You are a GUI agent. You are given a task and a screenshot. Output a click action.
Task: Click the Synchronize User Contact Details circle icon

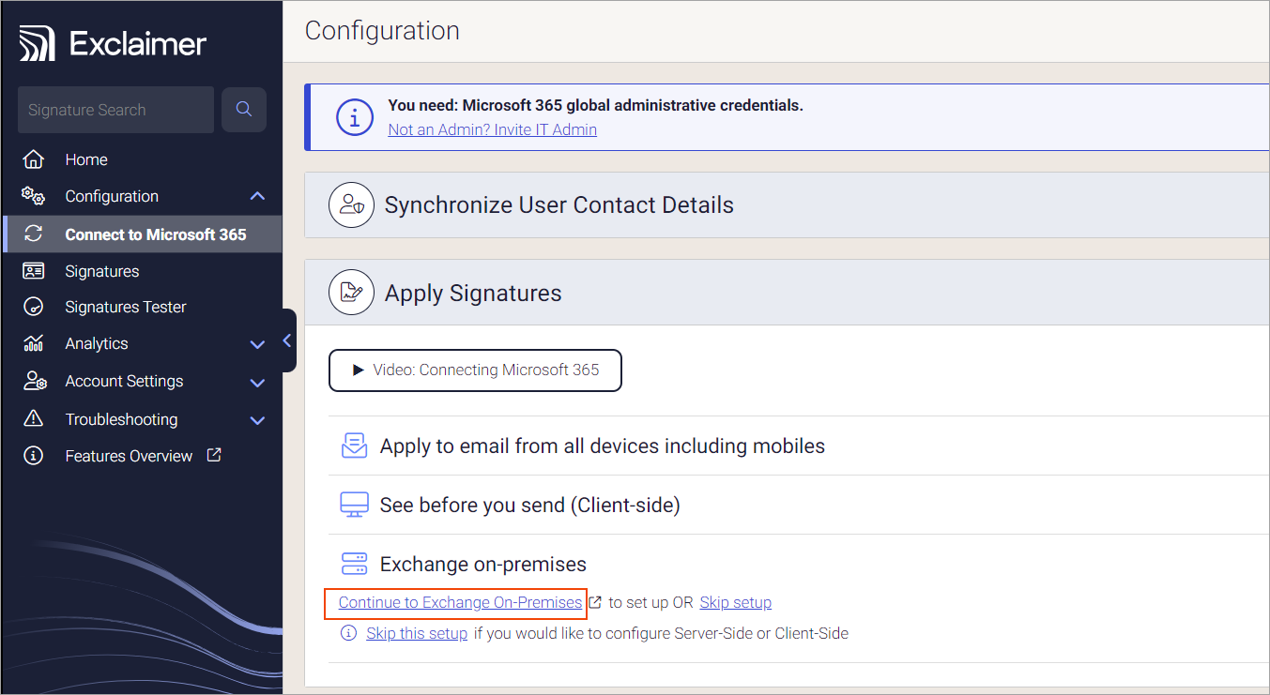[351, 204]
